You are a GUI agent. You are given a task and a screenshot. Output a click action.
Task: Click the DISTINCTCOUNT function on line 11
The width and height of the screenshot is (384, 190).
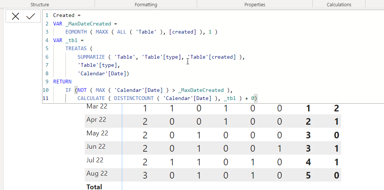click(x=134, y=99)
